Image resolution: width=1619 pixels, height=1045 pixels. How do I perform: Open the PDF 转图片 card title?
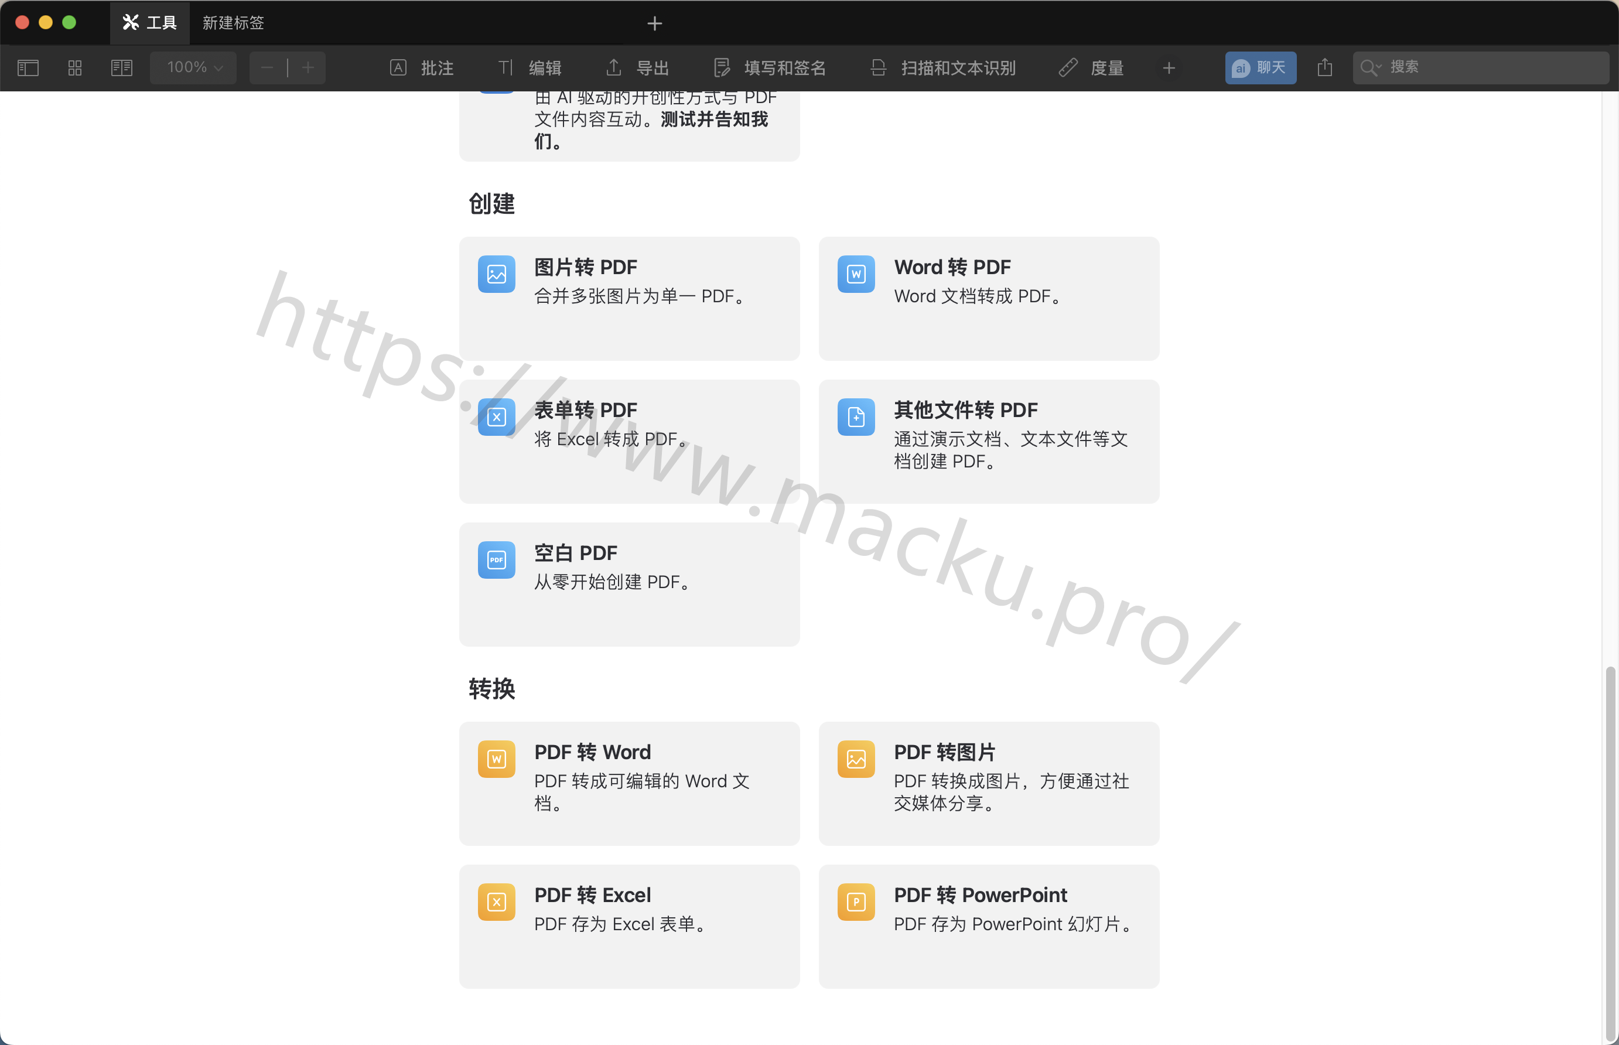click(x=945, y=752)
